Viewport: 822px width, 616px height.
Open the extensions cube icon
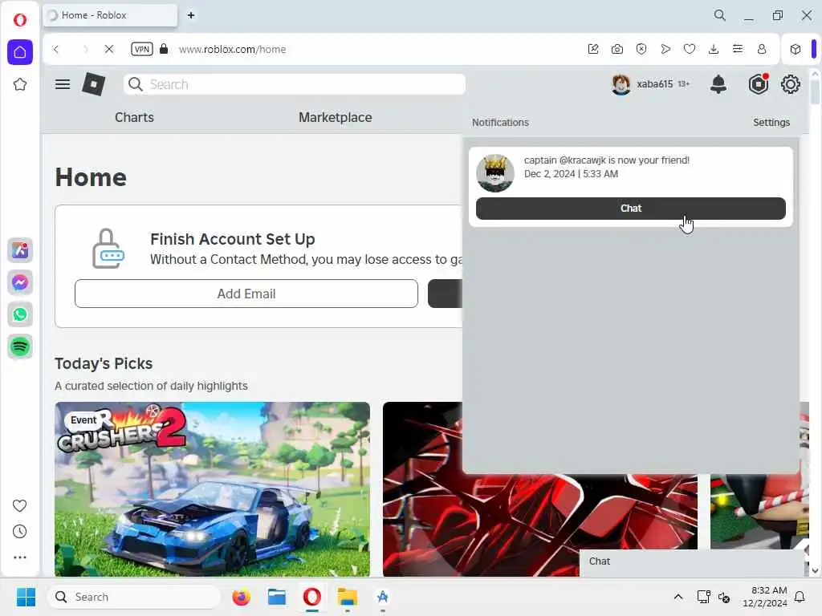click(796, 49)
